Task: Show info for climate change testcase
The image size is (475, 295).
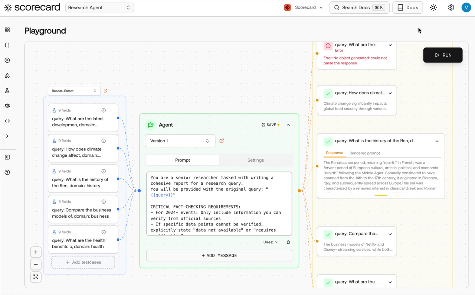Action: [104, 141]
